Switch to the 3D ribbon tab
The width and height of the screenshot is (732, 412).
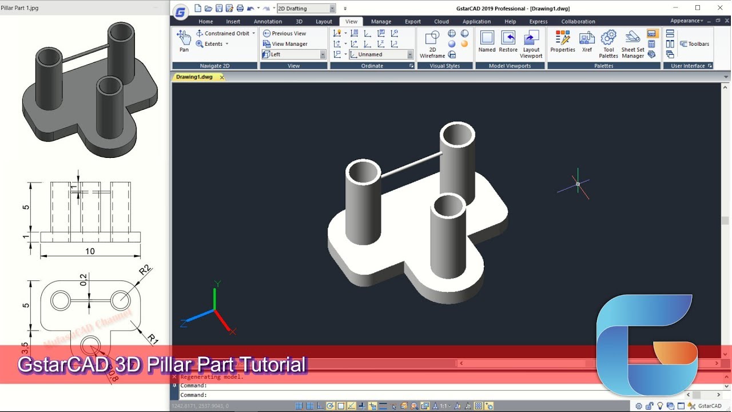(299, 22)
